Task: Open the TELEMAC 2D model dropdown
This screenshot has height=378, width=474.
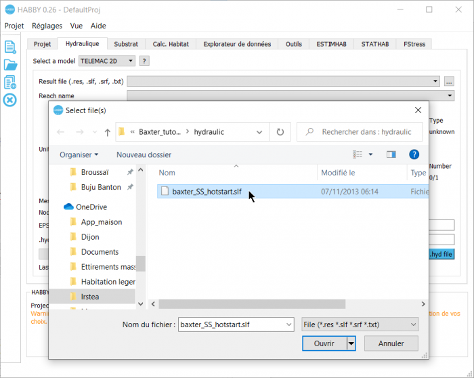Action: click(107, 61)
